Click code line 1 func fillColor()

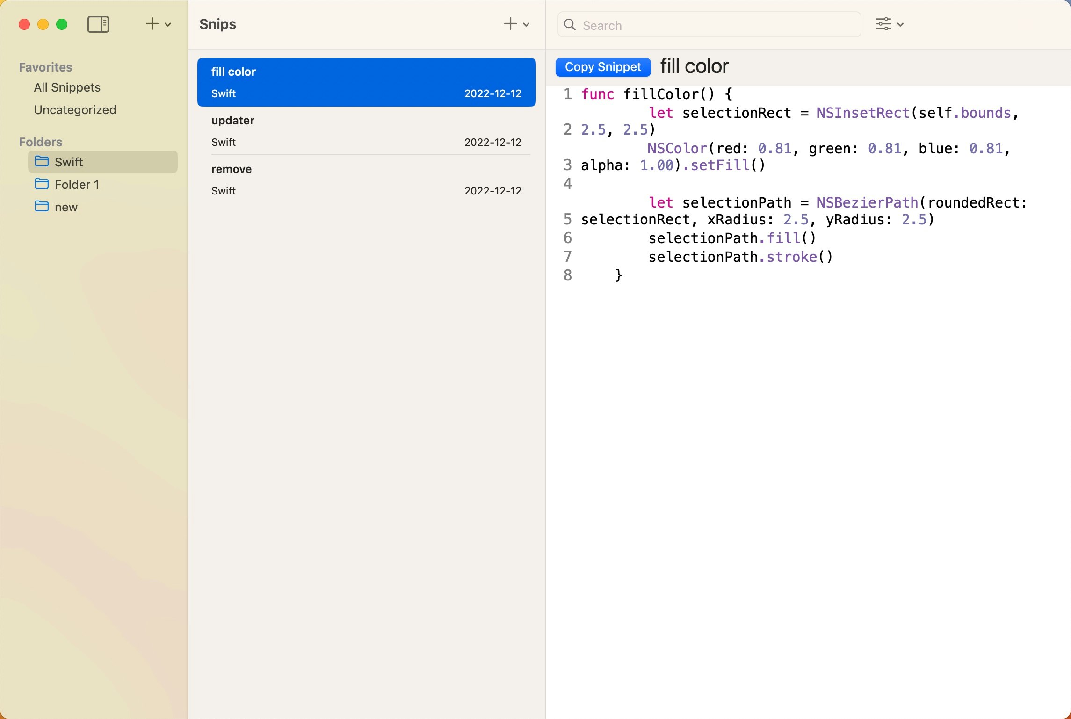coord(657,94)
